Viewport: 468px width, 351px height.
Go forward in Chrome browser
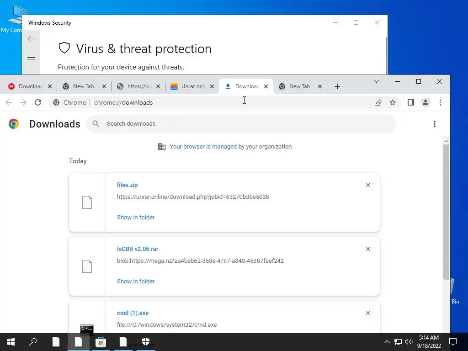click(23, 102)
